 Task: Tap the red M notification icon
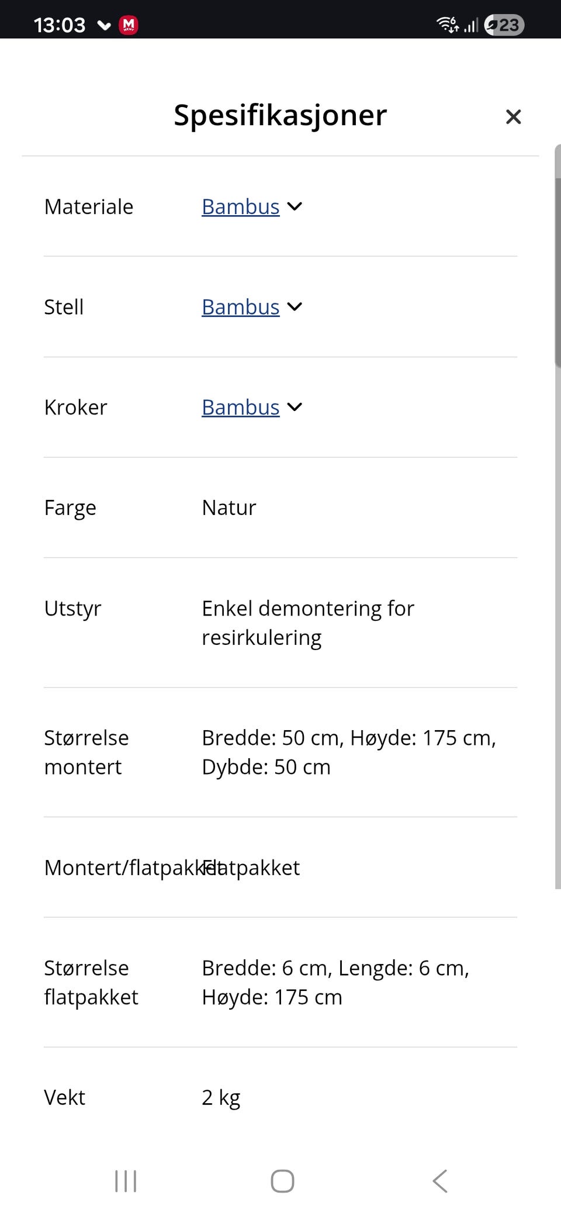129,25
